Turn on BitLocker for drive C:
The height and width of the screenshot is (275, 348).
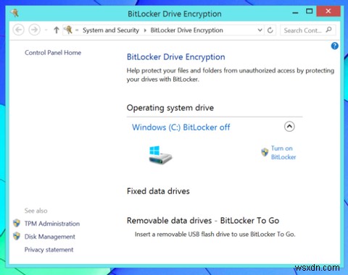point(283,153)
